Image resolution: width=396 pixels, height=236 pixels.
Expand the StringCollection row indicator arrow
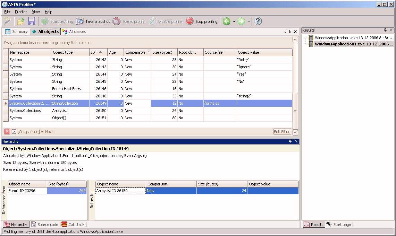point(6,103)
